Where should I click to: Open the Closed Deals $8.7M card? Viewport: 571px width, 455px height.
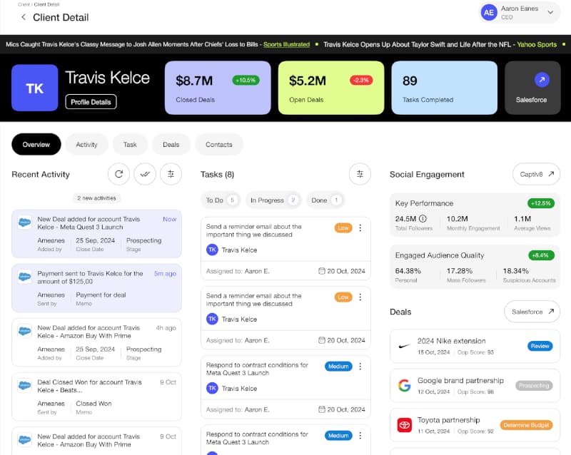[218, 88]
